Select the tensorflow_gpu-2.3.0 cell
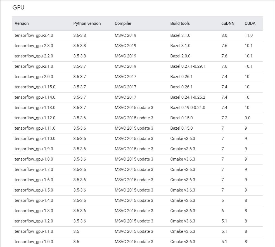This screenshot has height=247, width=275. click(x=34, y=46)
